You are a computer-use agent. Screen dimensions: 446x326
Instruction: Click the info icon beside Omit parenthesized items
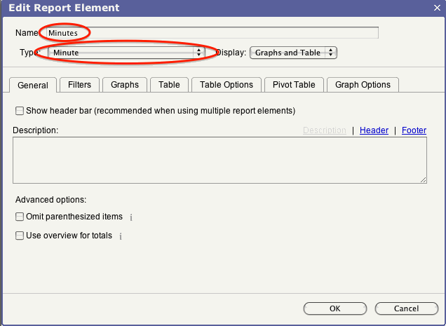tap(132, 217)
